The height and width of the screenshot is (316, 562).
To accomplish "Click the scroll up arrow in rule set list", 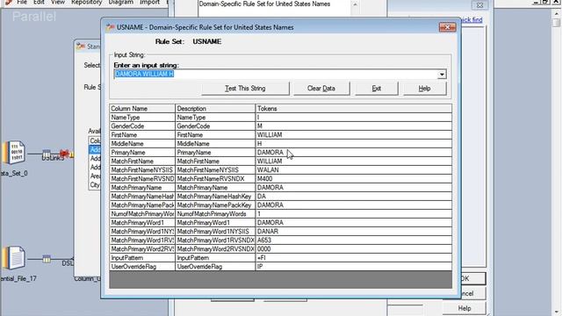I will 355,4.
